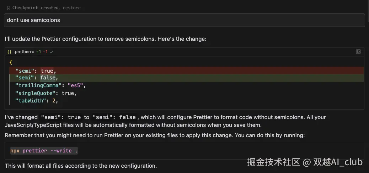Screen dimensions: 369x173
Task: Click the curly braces JSON file icon
Action: tap(9, 52)
